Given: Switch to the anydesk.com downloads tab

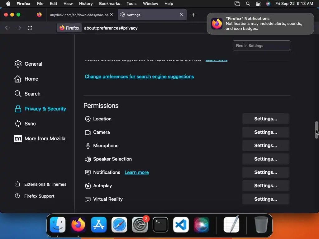Looking at the screenshot, I should (x=79, y=15).
